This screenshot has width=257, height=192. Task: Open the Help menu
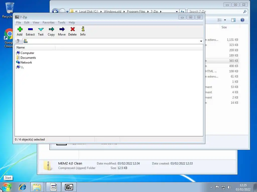click(x=72, y=22)
